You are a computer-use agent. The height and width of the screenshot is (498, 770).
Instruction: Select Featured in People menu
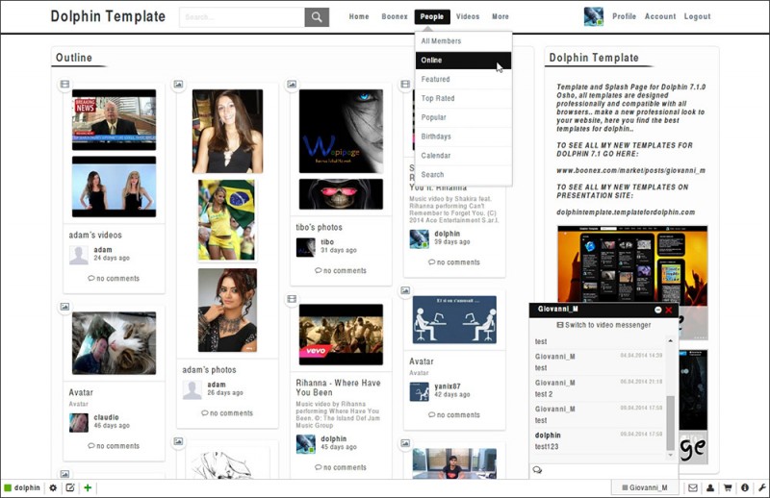[463, 80]
